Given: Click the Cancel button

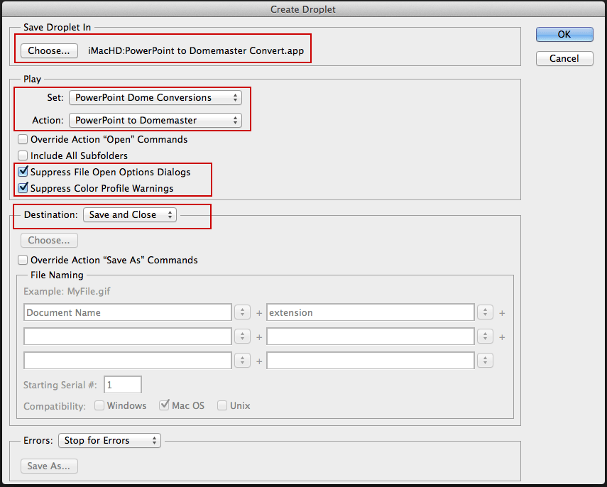Looking at the screenshot, I should point(564,58).
